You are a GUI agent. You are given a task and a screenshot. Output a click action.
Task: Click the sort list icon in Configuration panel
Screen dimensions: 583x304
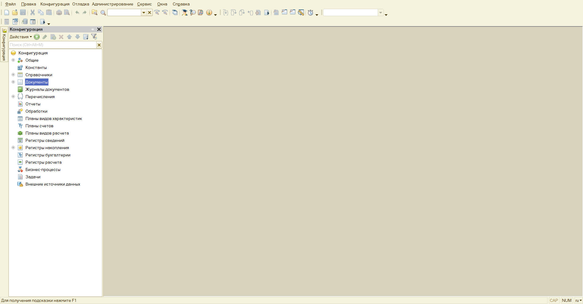click(86, 37)
